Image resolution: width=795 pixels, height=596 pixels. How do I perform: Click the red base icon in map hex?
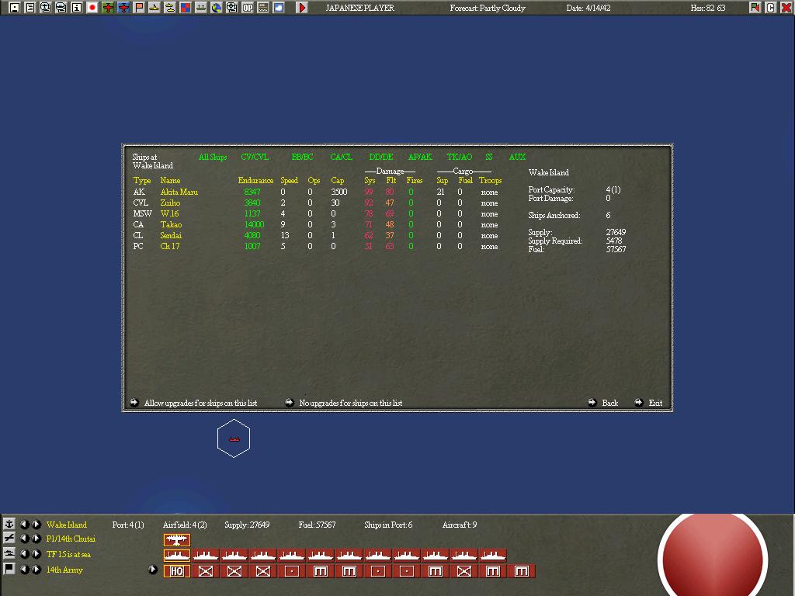[x=234, y=439]
